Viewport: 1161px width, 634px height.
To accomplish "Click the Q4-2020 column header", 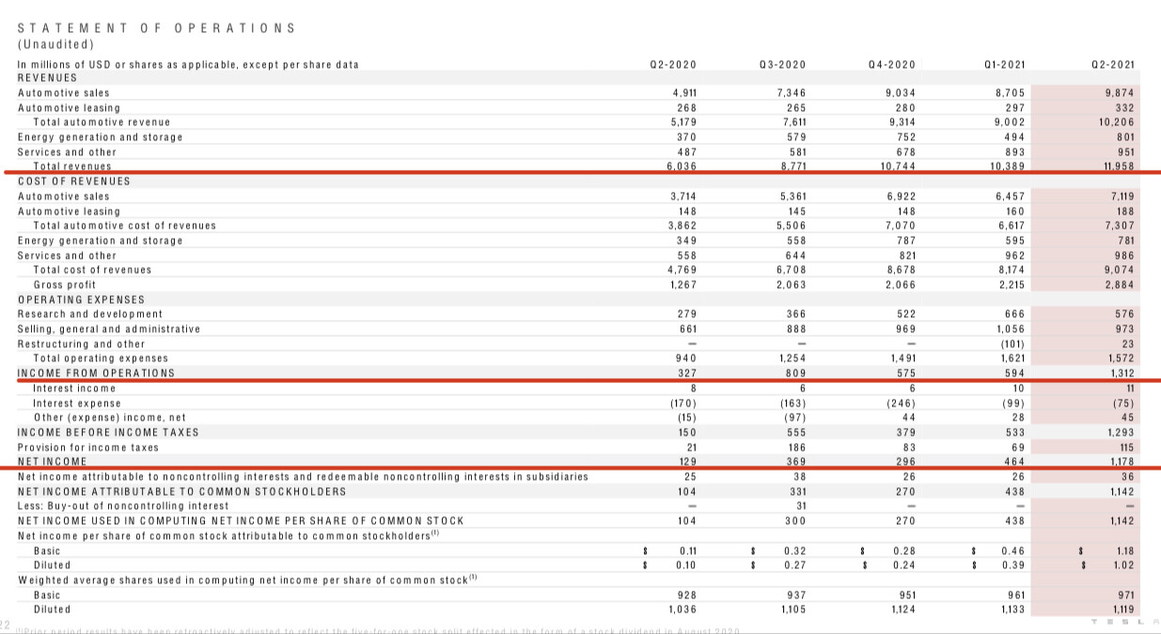I will (891, 64).
